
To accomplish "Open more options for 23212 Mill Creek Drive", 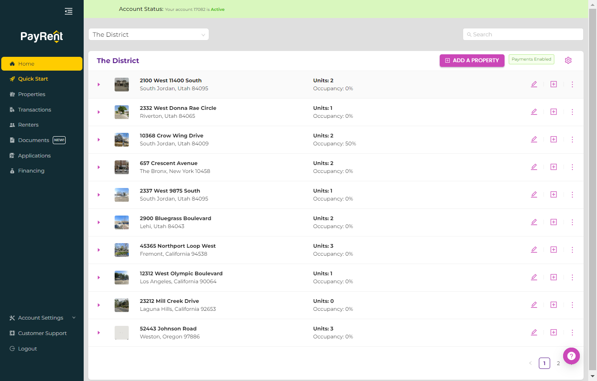I will [572, 305].
